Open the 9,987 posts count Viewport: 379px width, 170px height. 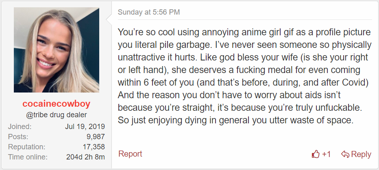click(96, 137)
